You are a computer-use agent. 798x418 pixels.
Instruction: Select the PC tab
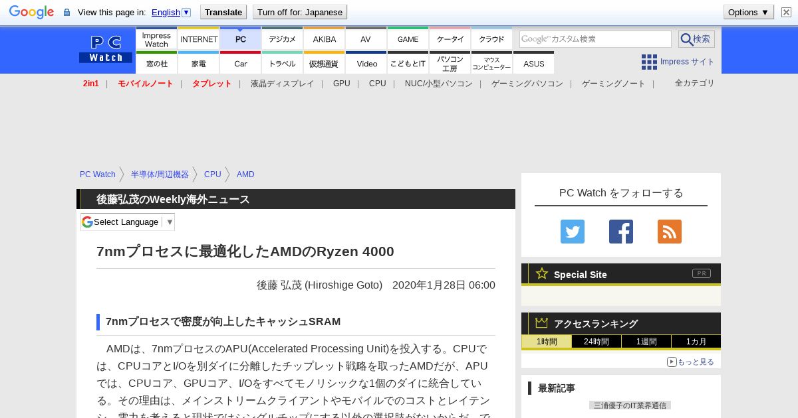point(241,38)
